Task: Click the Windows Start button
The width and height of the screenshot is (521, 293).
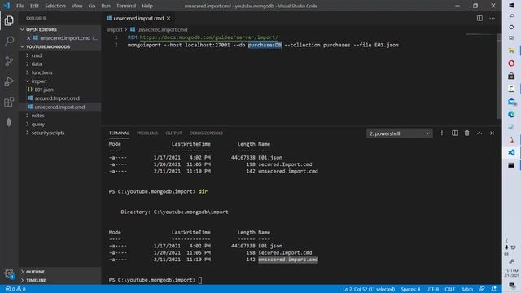Action: pos(511,6)
